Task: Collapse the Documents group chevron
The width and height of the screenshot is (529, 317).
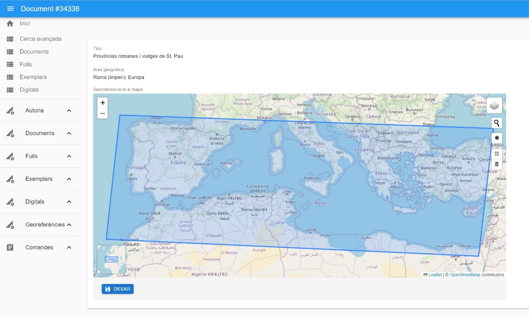Action: click(69, 134)
